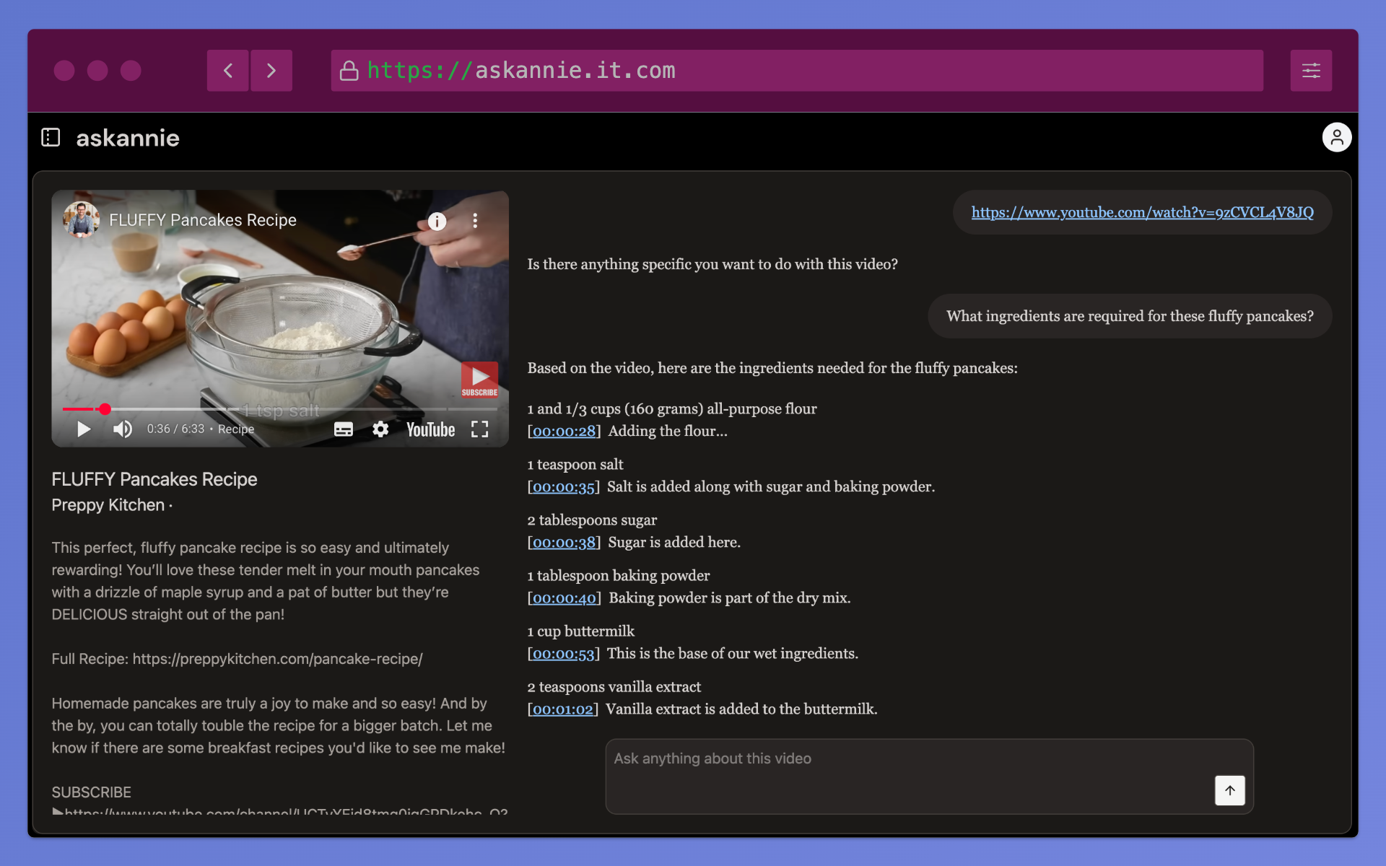Send message with up-arrow button
The image size is (1386, 866).
coord(1230,790)
